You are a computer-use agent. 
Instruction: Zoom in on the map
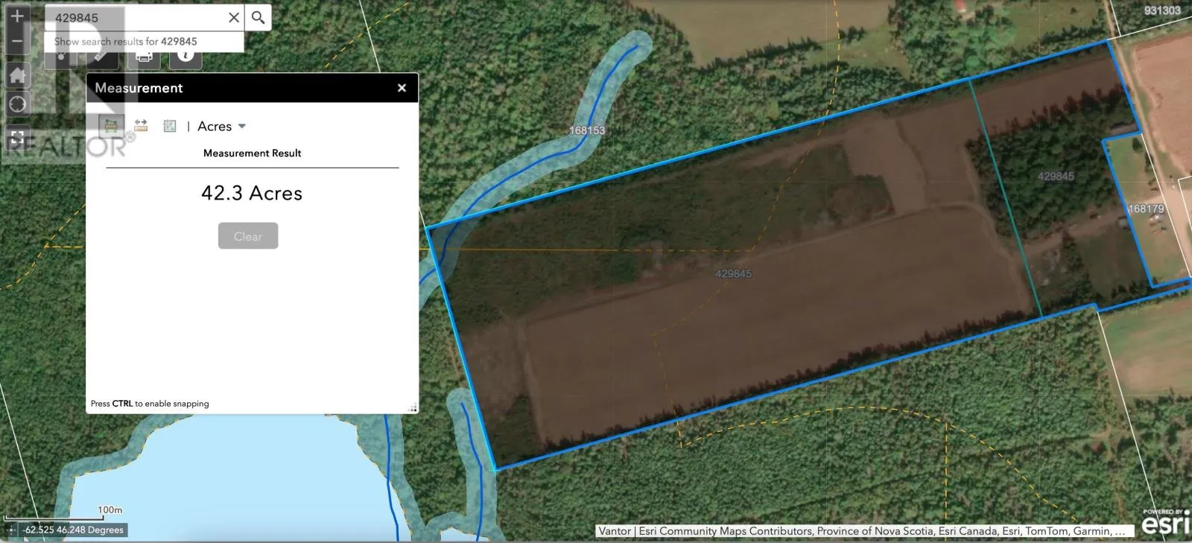(17, 16)
